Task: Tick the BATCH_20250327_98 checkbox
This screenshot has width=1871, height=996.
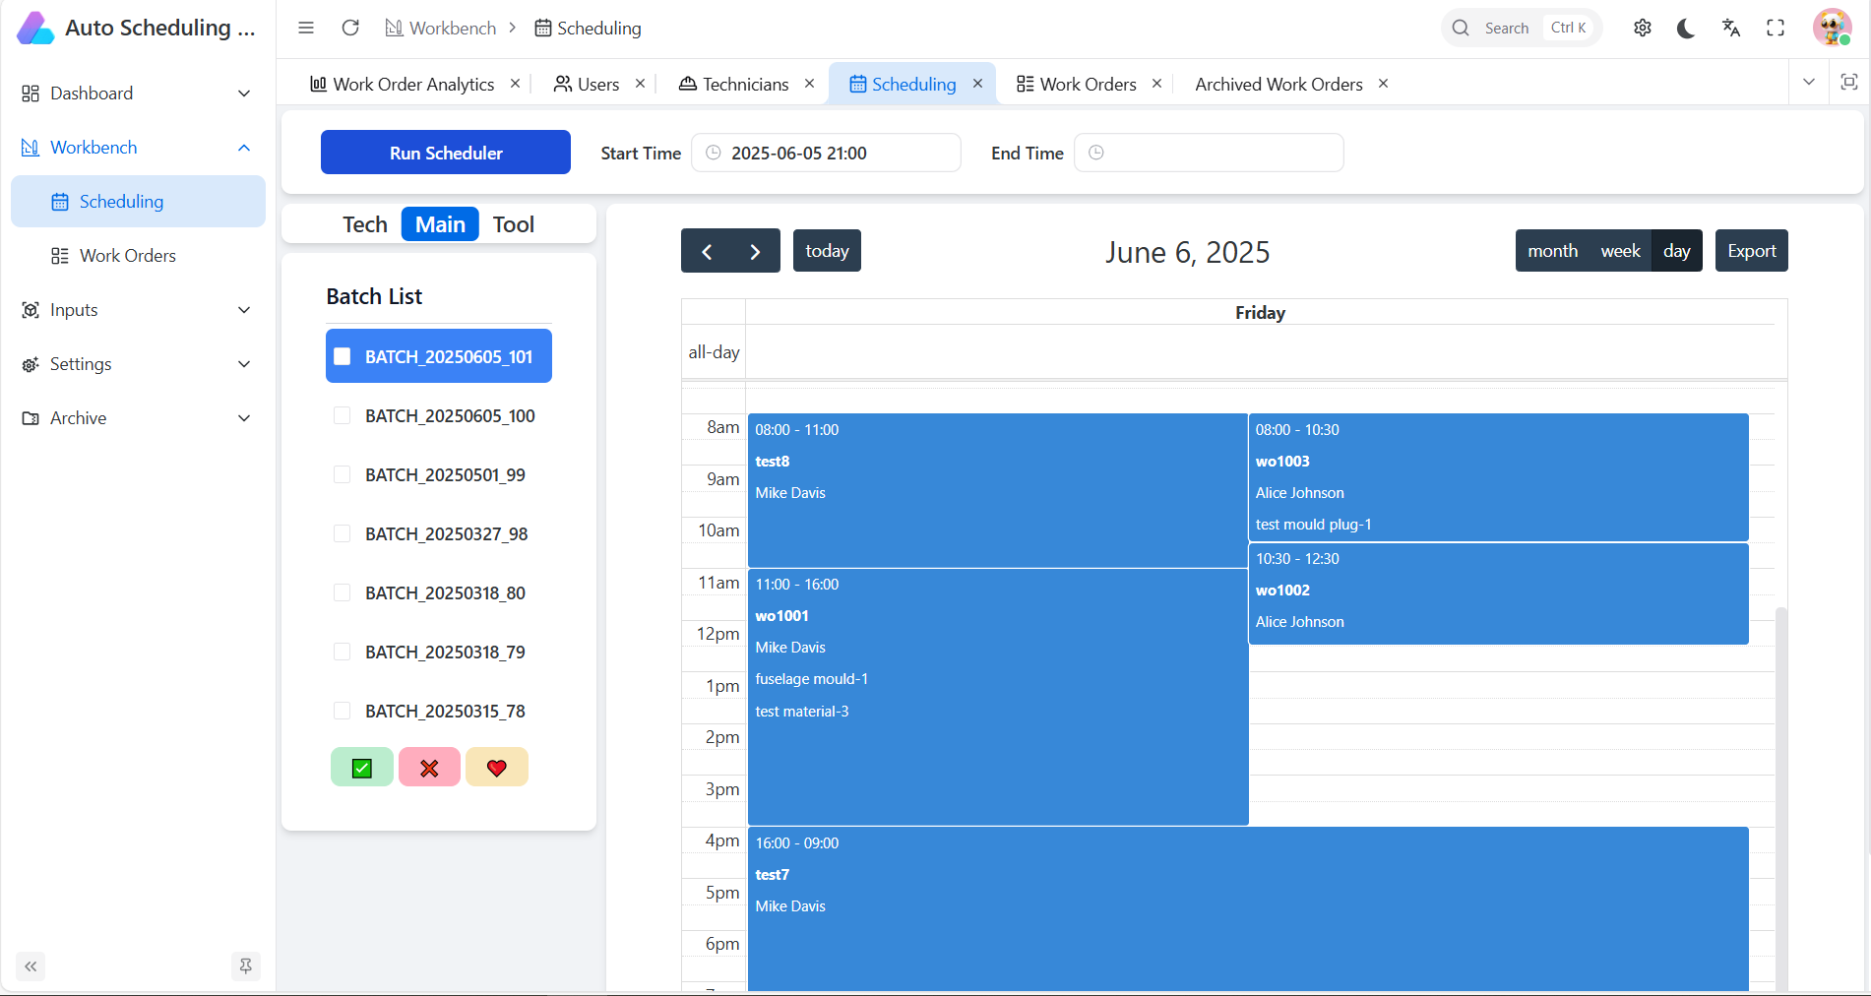Action: coord(343,533)
